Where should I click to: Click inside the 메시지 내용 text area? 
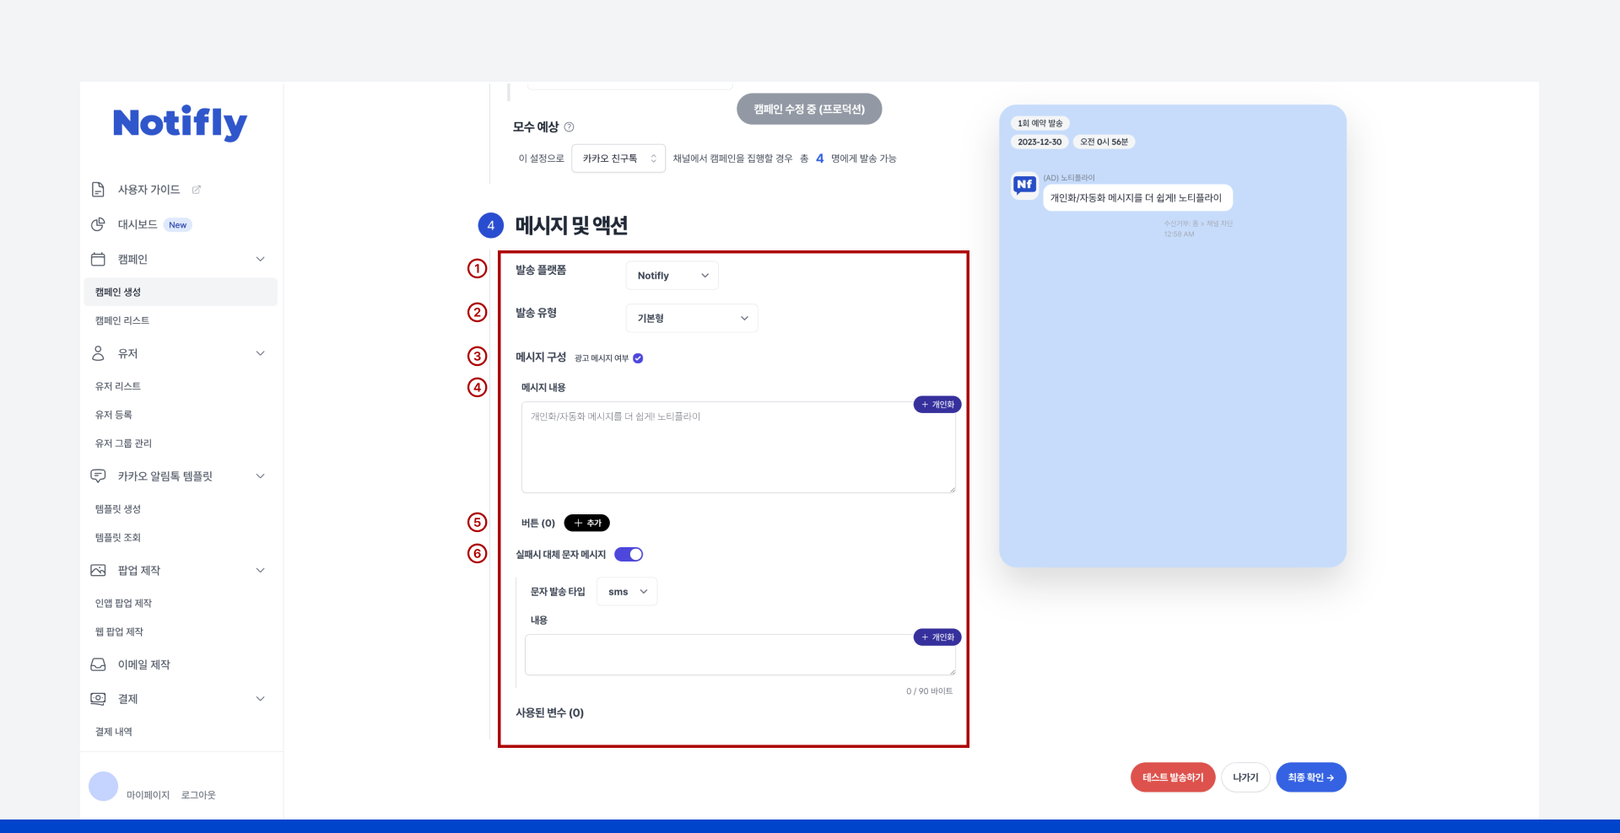[x=737, y=446]
